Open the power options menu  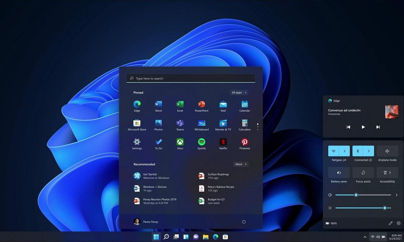244,221
